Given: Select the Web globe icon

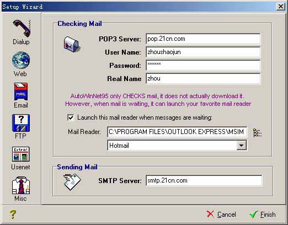Looking at the screenshot, I should [21, 60].
